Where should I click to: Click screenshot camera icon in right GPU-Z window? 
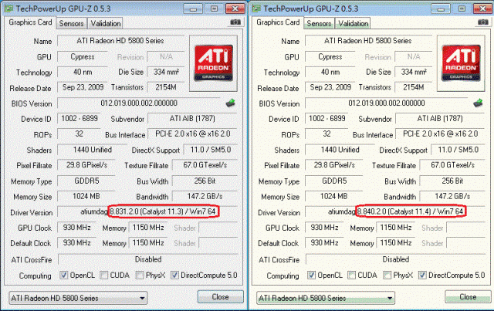click(x=482, y=22)
